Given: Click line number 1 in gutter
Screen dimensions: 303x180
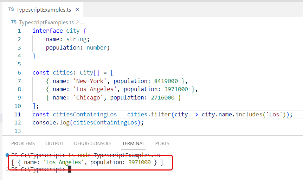Looking at the screenshot, I should tap(19, 31).
